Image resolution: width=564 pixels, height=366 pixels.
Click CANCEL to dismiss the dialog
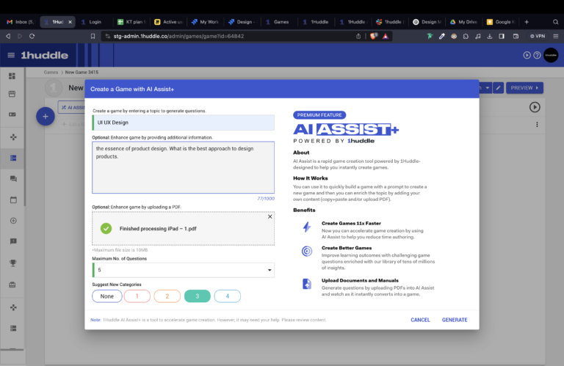420,320
